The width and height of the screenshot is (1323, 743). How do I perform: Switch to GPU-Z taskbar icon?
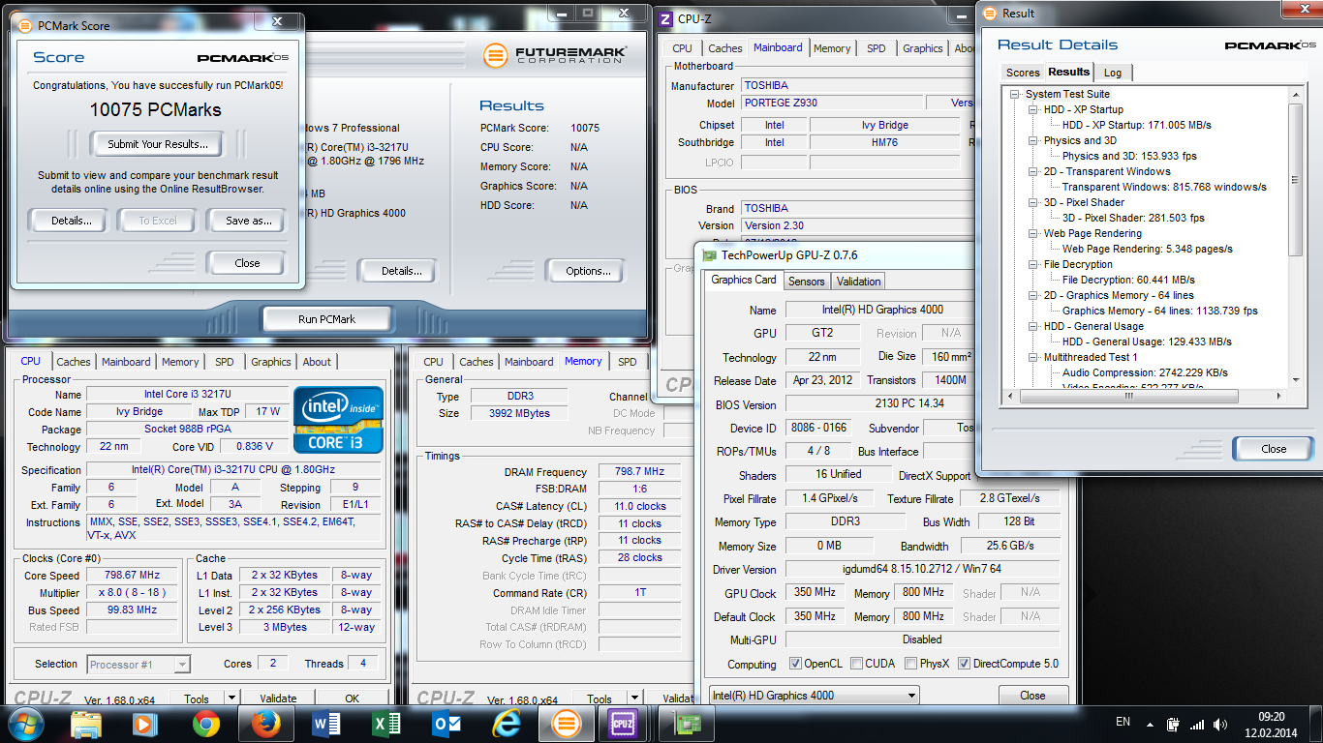(x=686, y=723)
